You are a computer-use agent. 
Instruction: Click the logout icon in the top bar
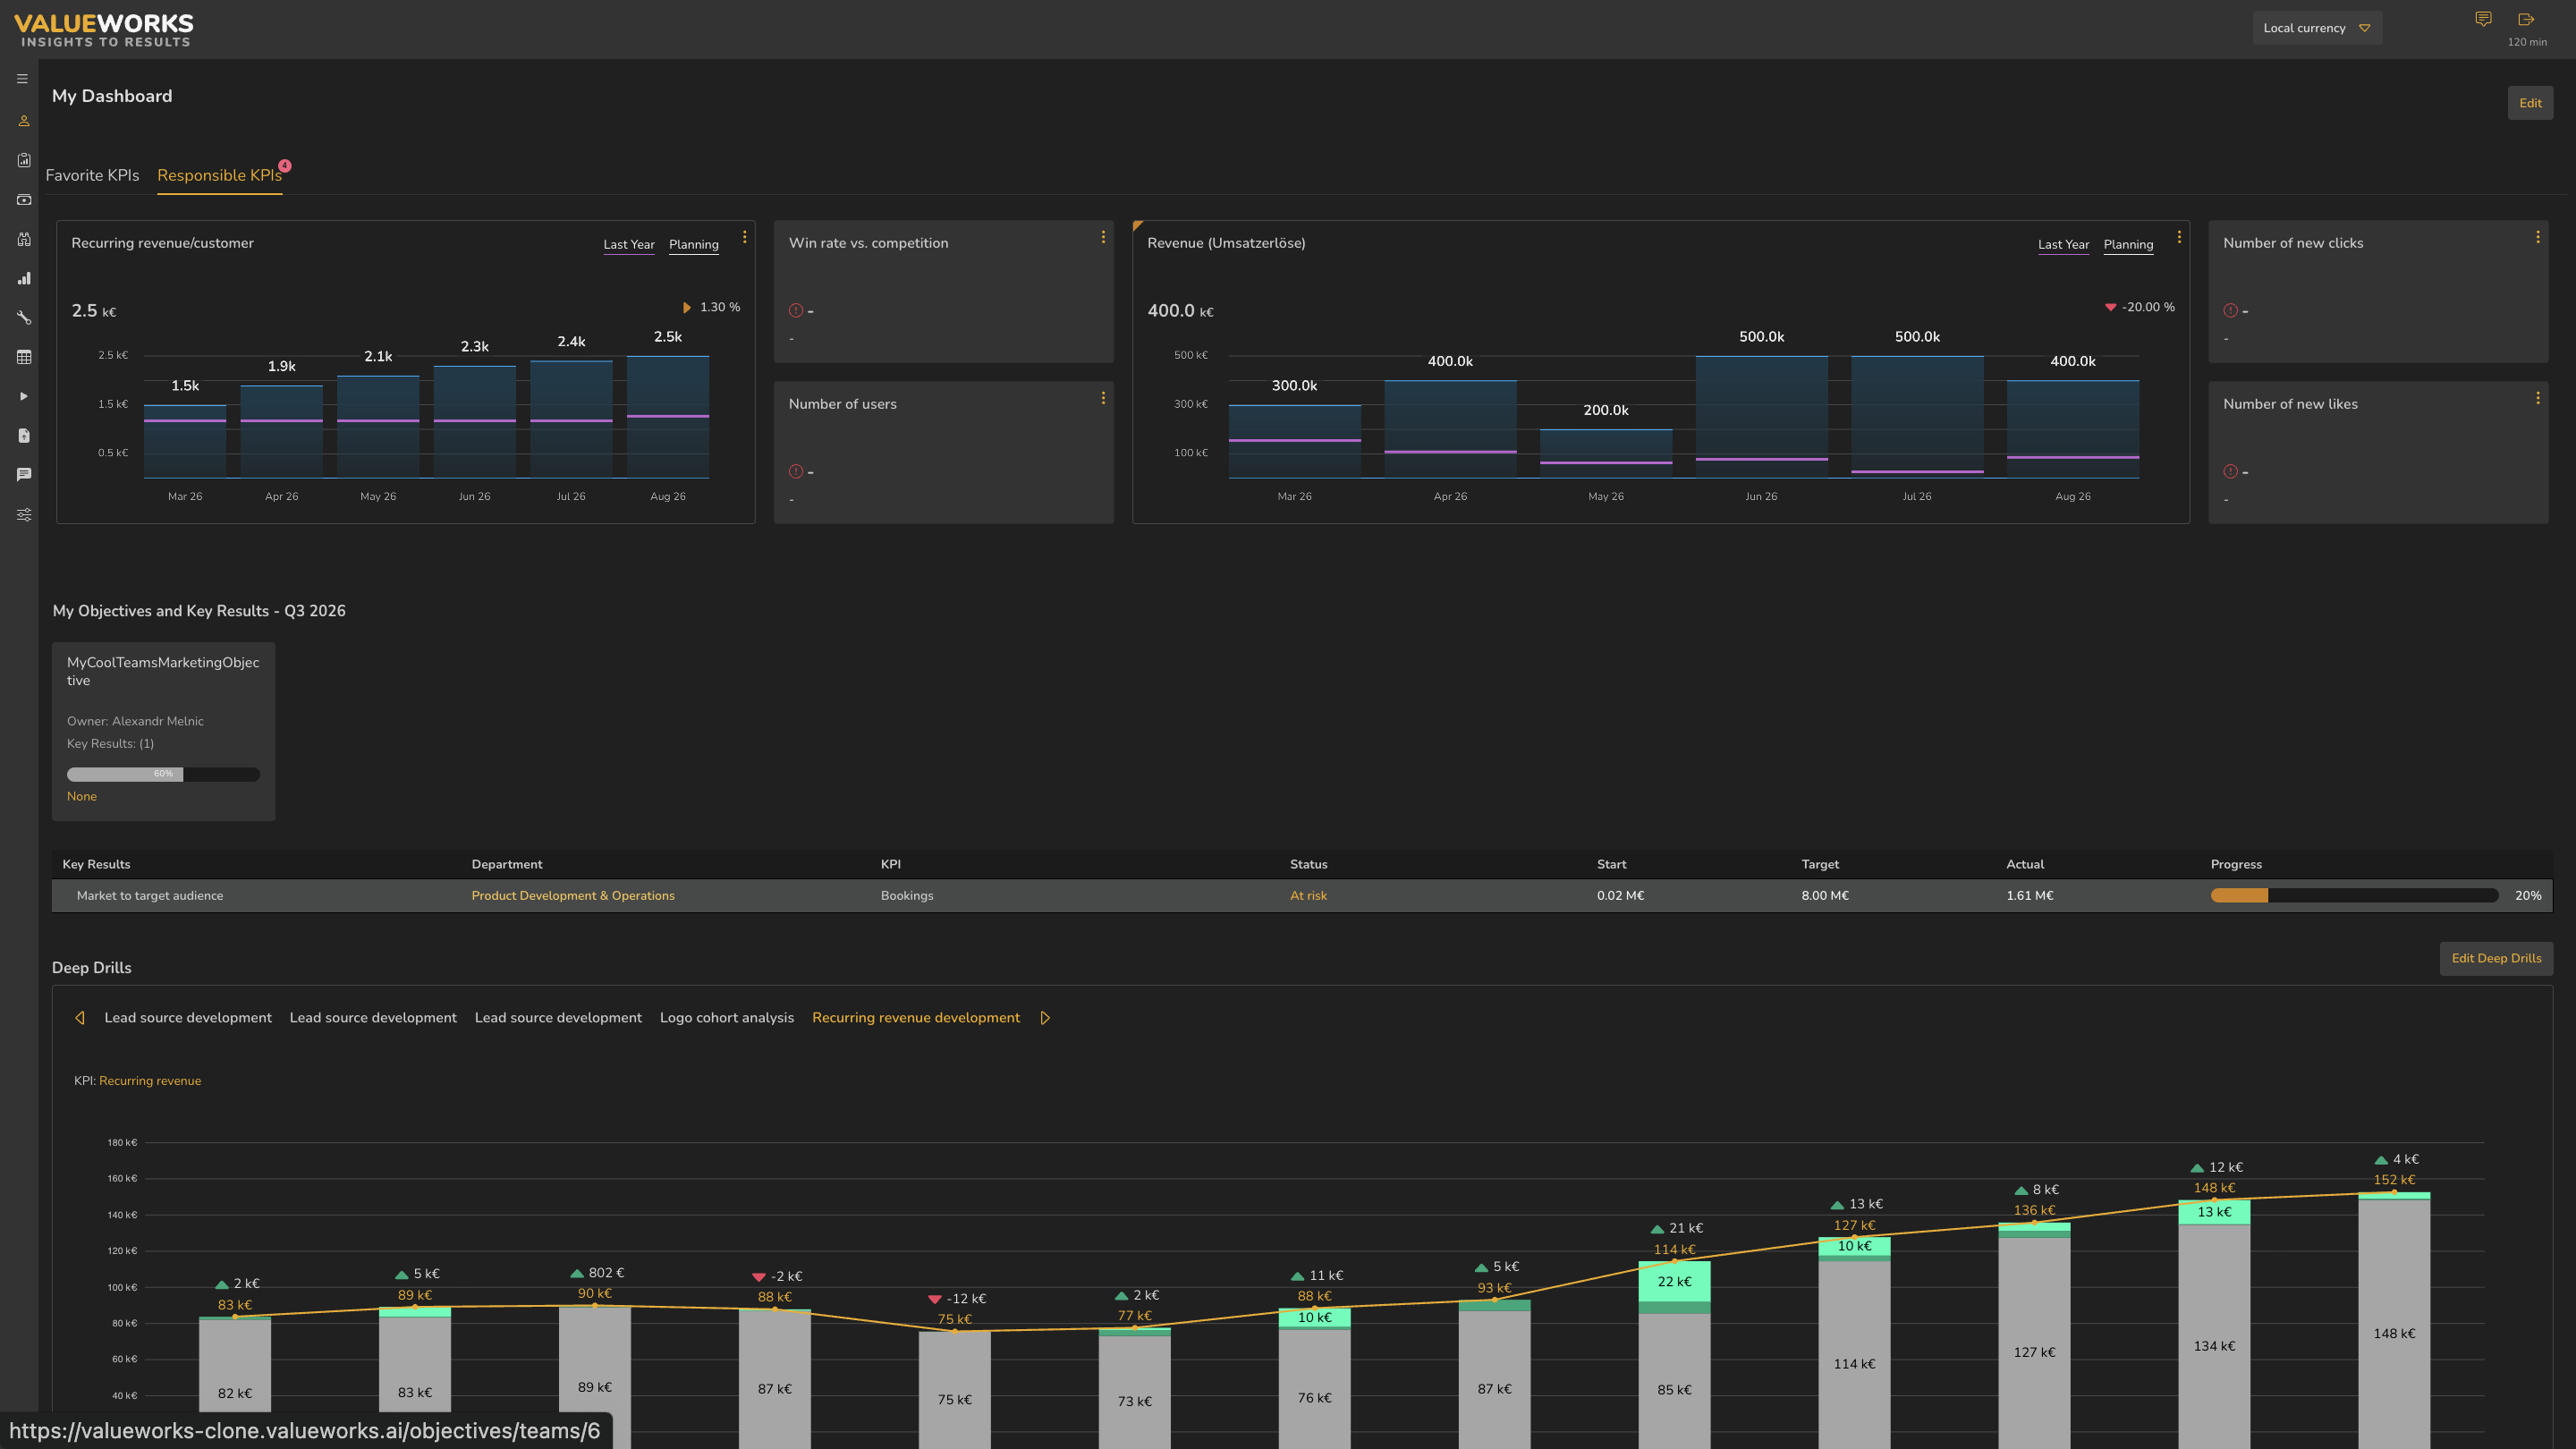point(2526,19)
